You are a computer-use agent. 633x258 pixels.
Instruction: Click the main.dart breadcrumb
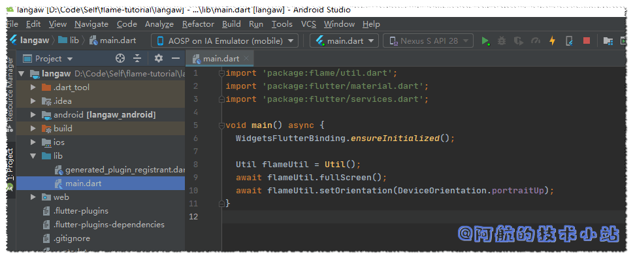[118, 40]
